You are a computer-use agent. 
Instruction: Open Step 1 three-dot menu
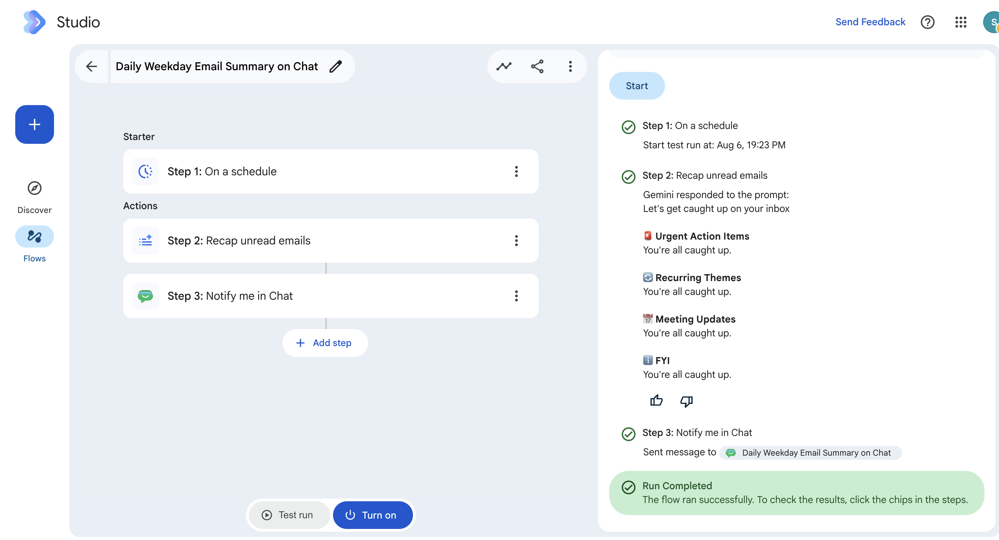coord(516,171)
